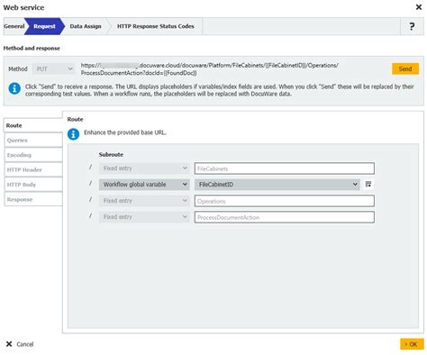This screenshot has height=355, width=427.
Task: Go to the Data Assign step
Action: (86, 26)
